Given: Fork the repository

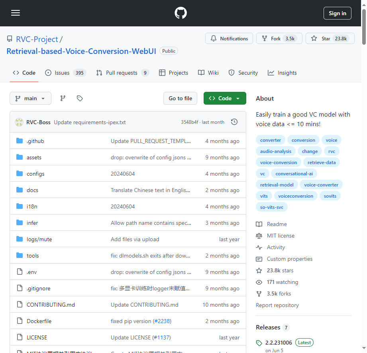Looking at the screenshot, I should click(x=279, y=38).
